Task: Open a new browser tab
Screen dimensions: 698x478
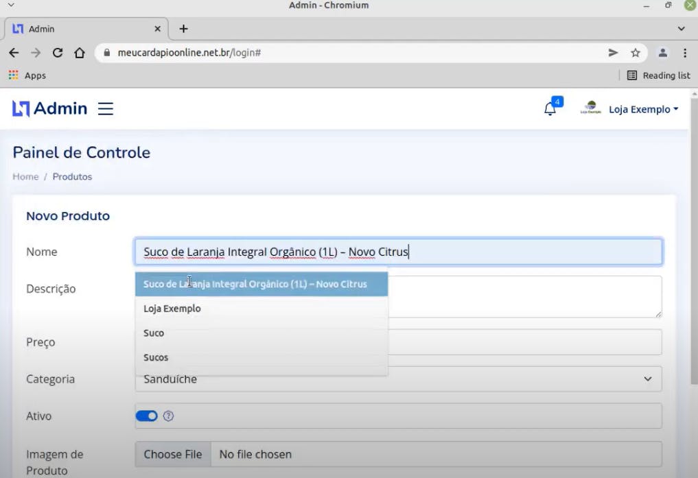Action: click(x=183, y=29)
